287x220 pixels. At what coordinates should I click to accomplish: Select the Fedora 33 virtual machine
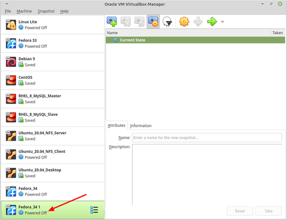(53, 43)
